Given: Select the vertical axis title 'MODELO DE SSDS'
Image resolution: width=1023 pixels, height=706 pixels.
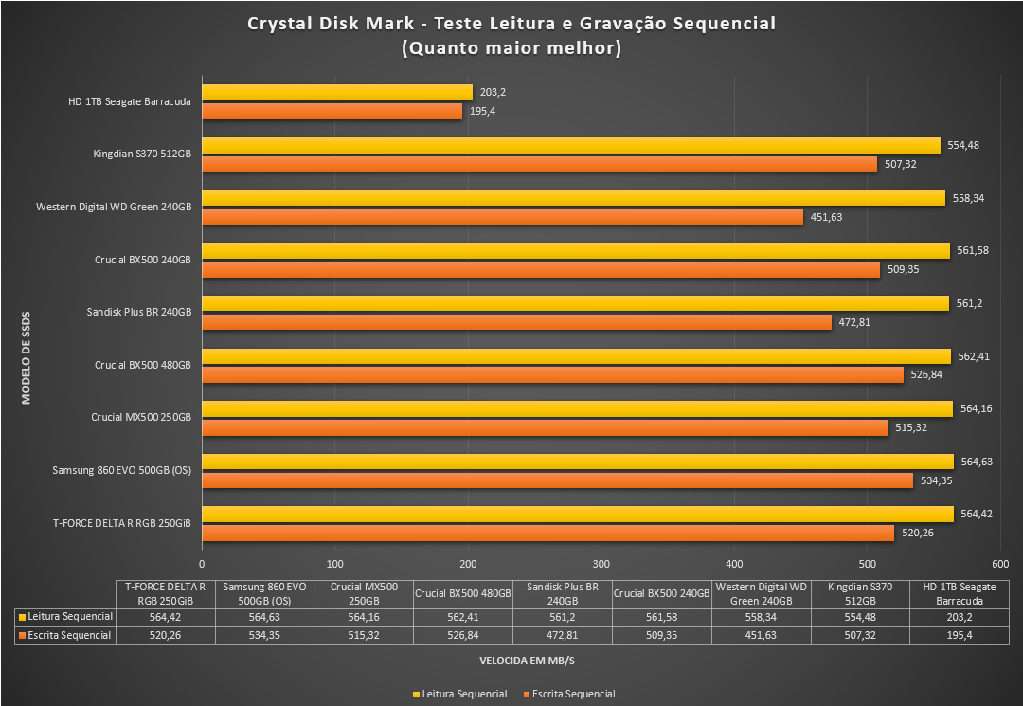Looking at the screenshot, I should click(x=27, y=357).
